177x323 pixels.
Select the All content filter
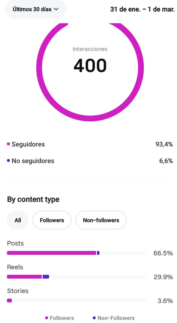pyautogui.click(x=18, y=220)
